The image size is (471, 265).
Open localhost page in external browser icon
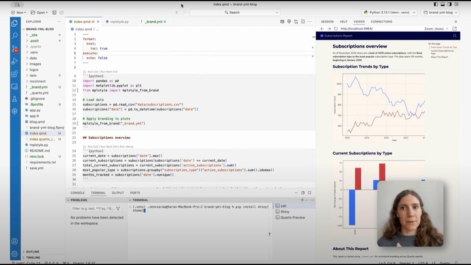[454, 28]
